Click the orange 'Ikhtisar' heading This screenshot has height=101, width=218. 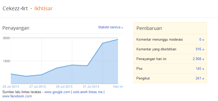point(44,8)
